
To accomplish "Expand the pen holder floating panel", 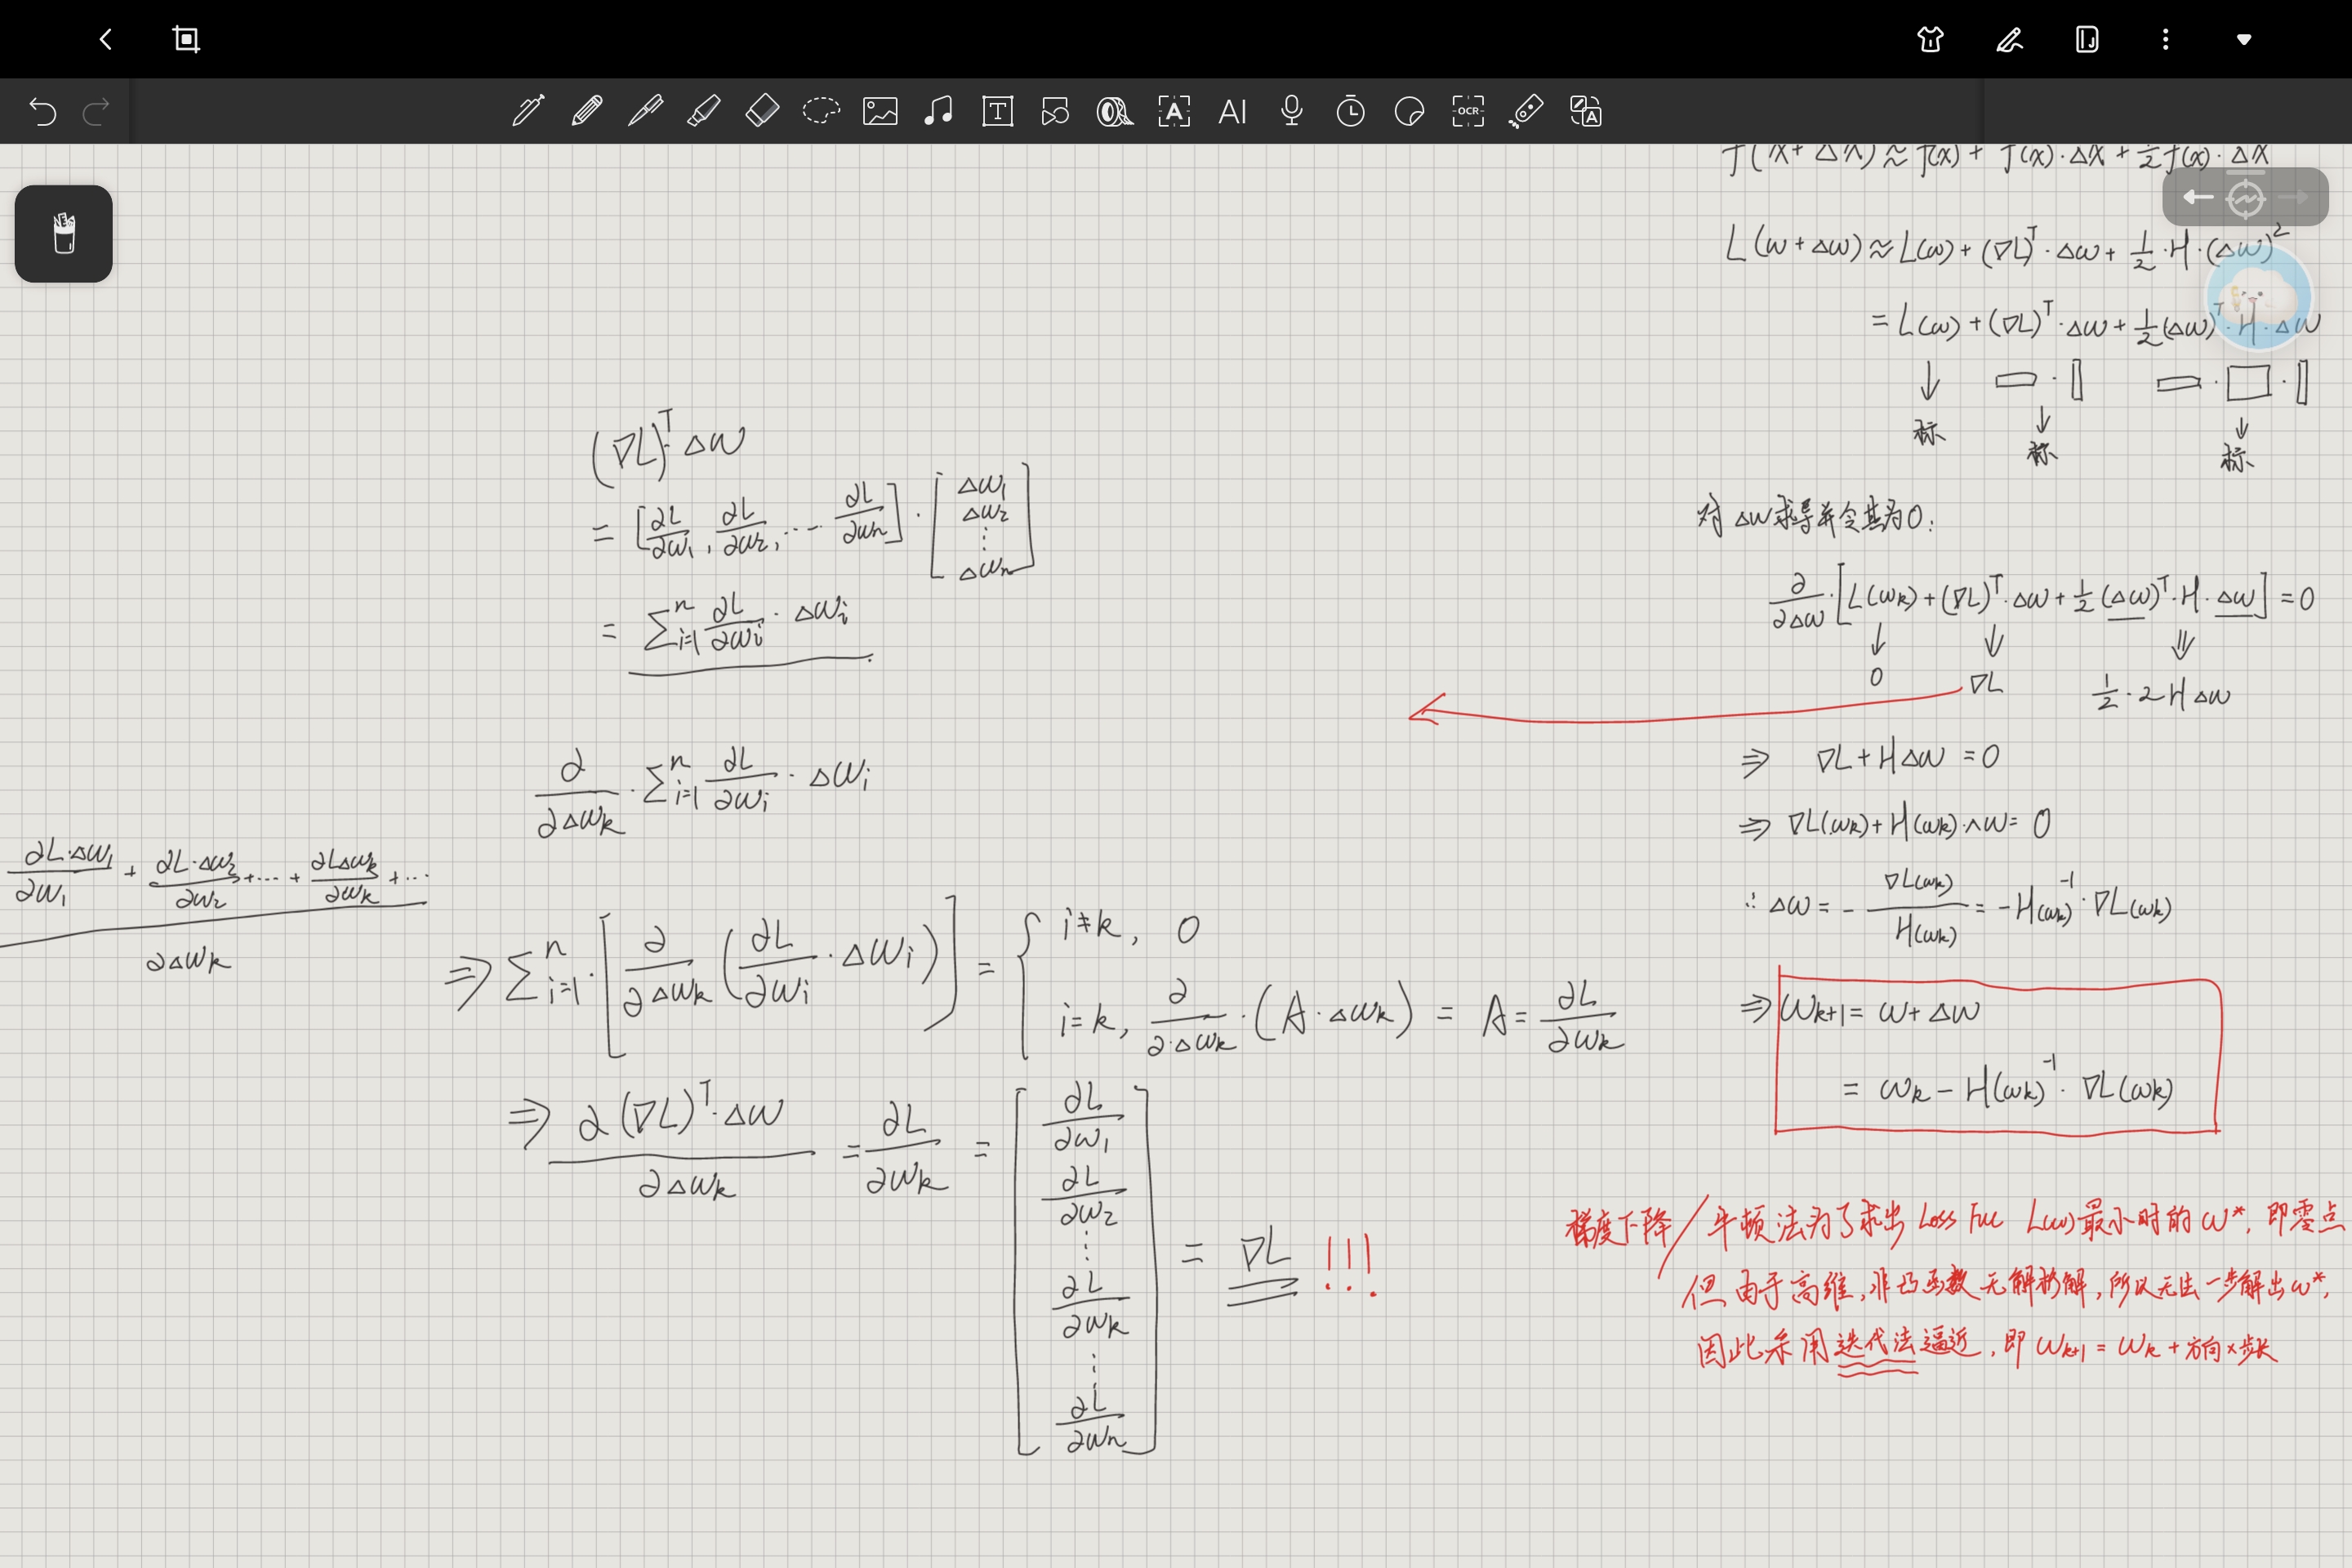I will click(64, 234).
